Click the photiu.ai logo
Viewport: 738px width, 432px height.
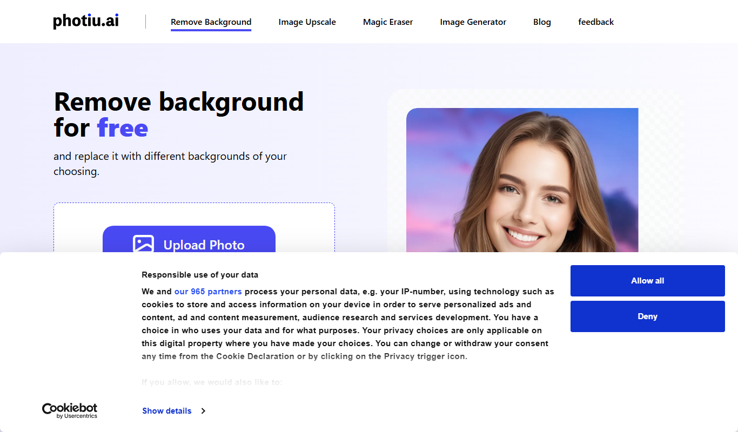86,21
